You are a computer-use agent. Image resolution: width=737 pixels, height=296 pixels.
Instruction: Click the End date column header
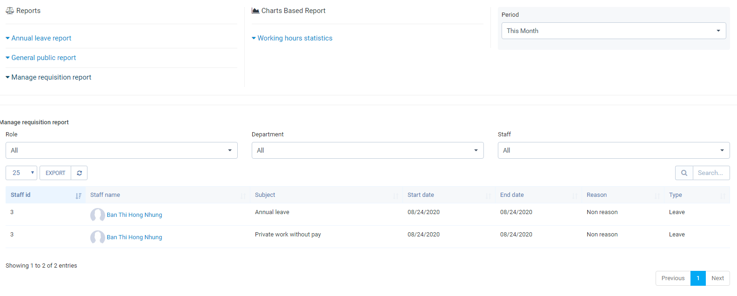(x=539, y=195)
